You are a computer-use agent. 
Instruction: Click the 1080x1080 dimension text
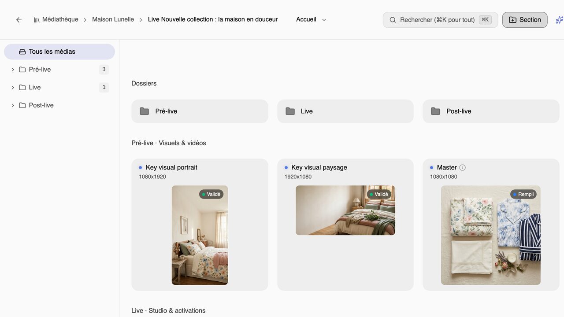[x=444, y=177]
